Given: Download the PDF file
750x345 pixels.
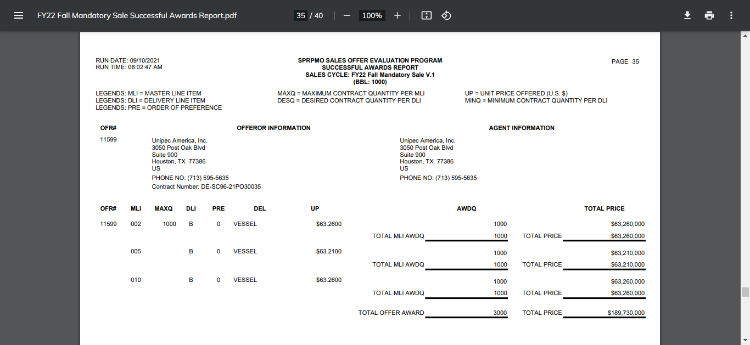Looking at the screenshot, I should 687,15.
